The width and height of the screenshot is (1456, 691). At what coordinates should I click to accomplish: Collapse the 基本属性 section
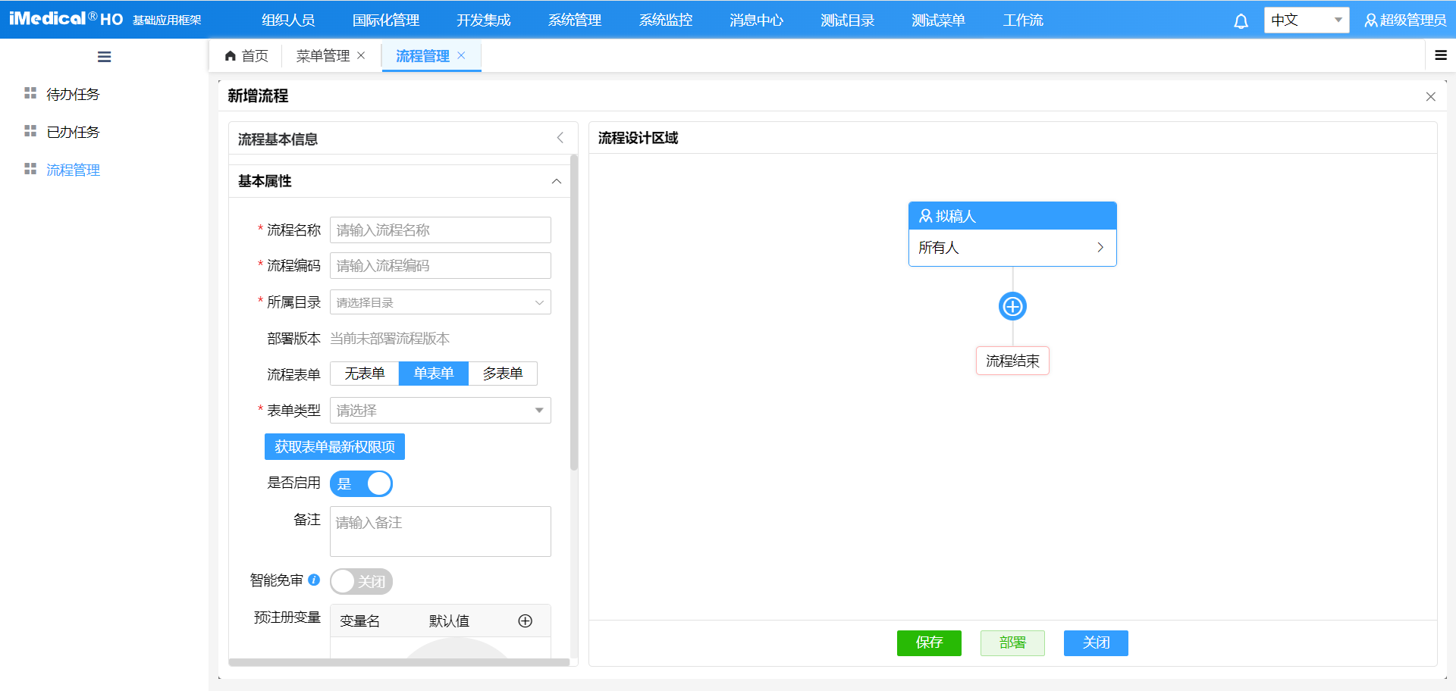557,181
